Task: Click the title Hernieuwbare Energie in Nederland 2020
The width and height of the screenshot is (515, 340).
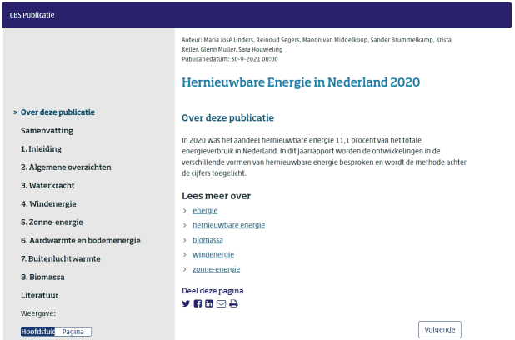Action: click(x=301, y=82)
